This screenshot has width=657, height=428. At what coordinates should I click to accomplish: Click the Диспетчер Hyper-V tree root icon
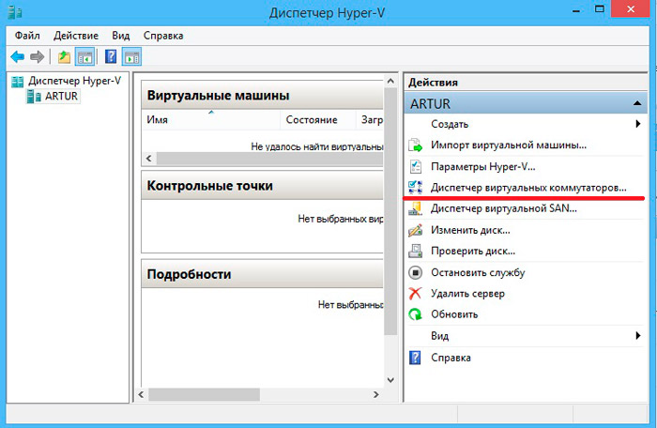tap(18, 82)
